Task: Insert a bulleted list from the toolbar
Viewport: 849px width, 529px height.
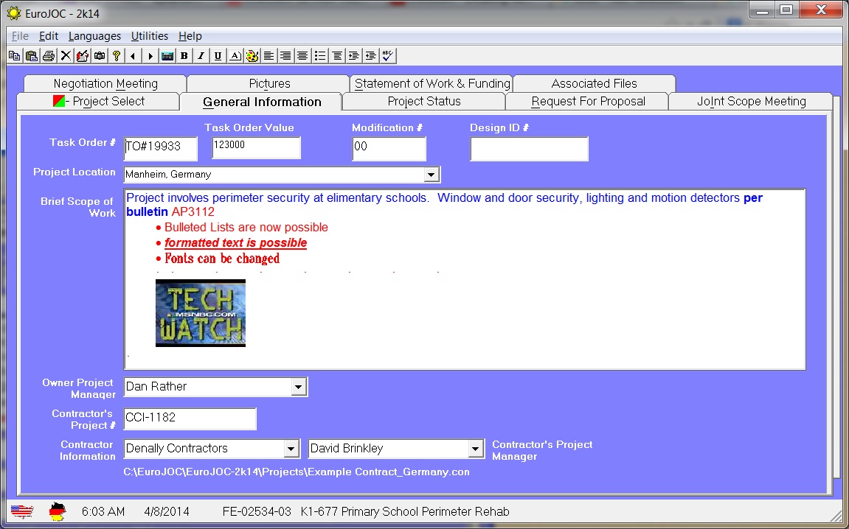Action: click(319, 56)
